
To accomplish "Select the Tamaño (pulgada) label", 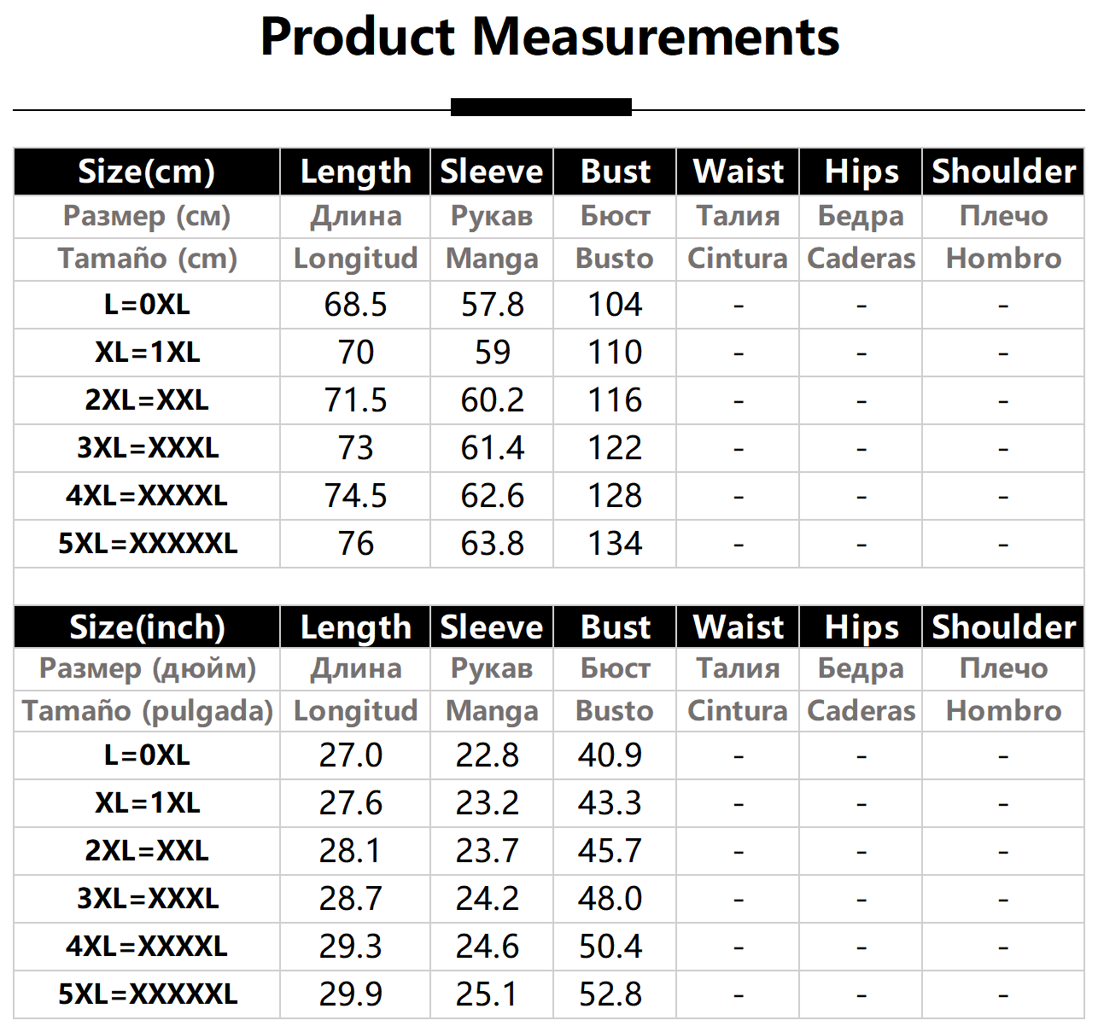I will click(147, 711).
